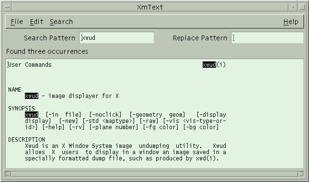
Task: Click the horizontal scrollbar trough
Action: click(154, 174)
